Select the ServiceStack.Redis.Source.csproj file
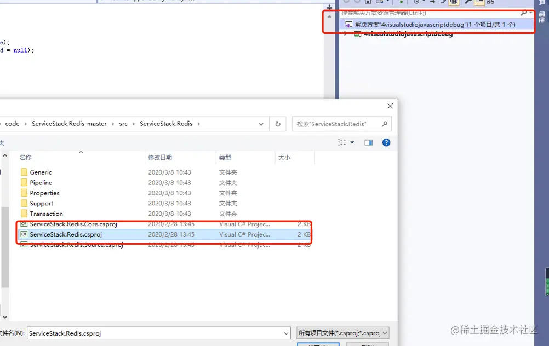Screen dimensions: 549x346 click(x=164, y=245)
